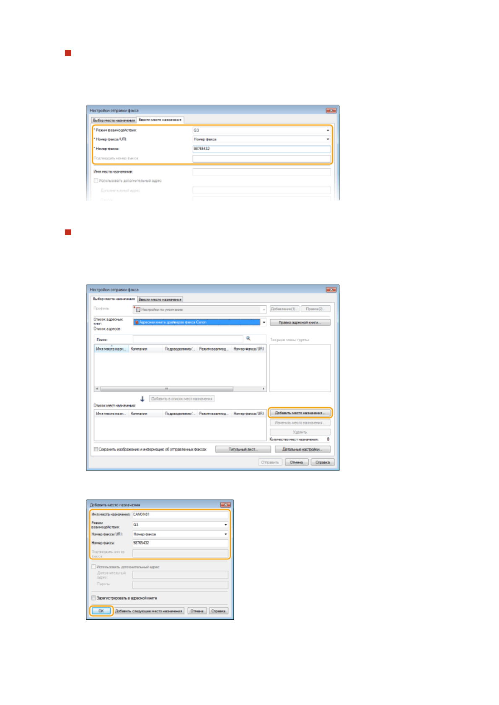Click Правка адресной книги... button

coord(300,322)
